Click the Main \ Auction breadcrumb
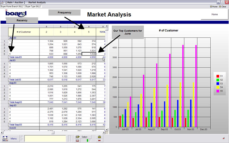Viewport: 229px width, 143px height. click(16, 2)
